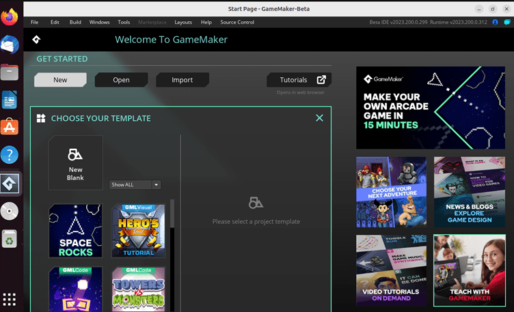
Task: Click the 'Please select a project template' text
Action: click(256, 222)
